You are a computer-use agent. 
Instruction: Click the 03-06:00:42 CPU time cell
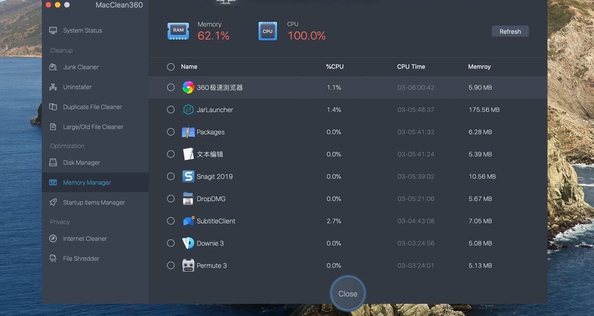416,88
